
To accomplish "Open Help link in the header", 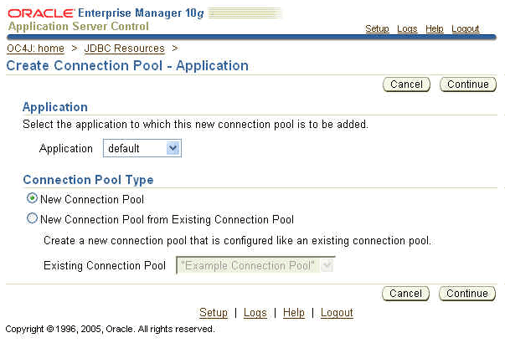I will pos(435,28).
